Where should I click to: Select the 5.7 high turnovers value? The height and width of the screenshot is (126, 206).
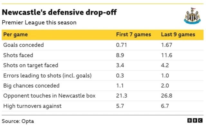pos(120,106)
